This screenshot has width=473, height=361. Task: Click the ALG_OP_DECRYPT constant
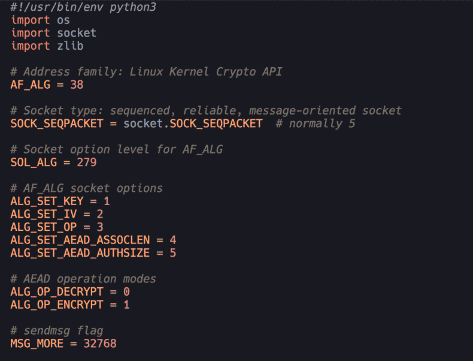pyautogui.click(x=57, y=292)
